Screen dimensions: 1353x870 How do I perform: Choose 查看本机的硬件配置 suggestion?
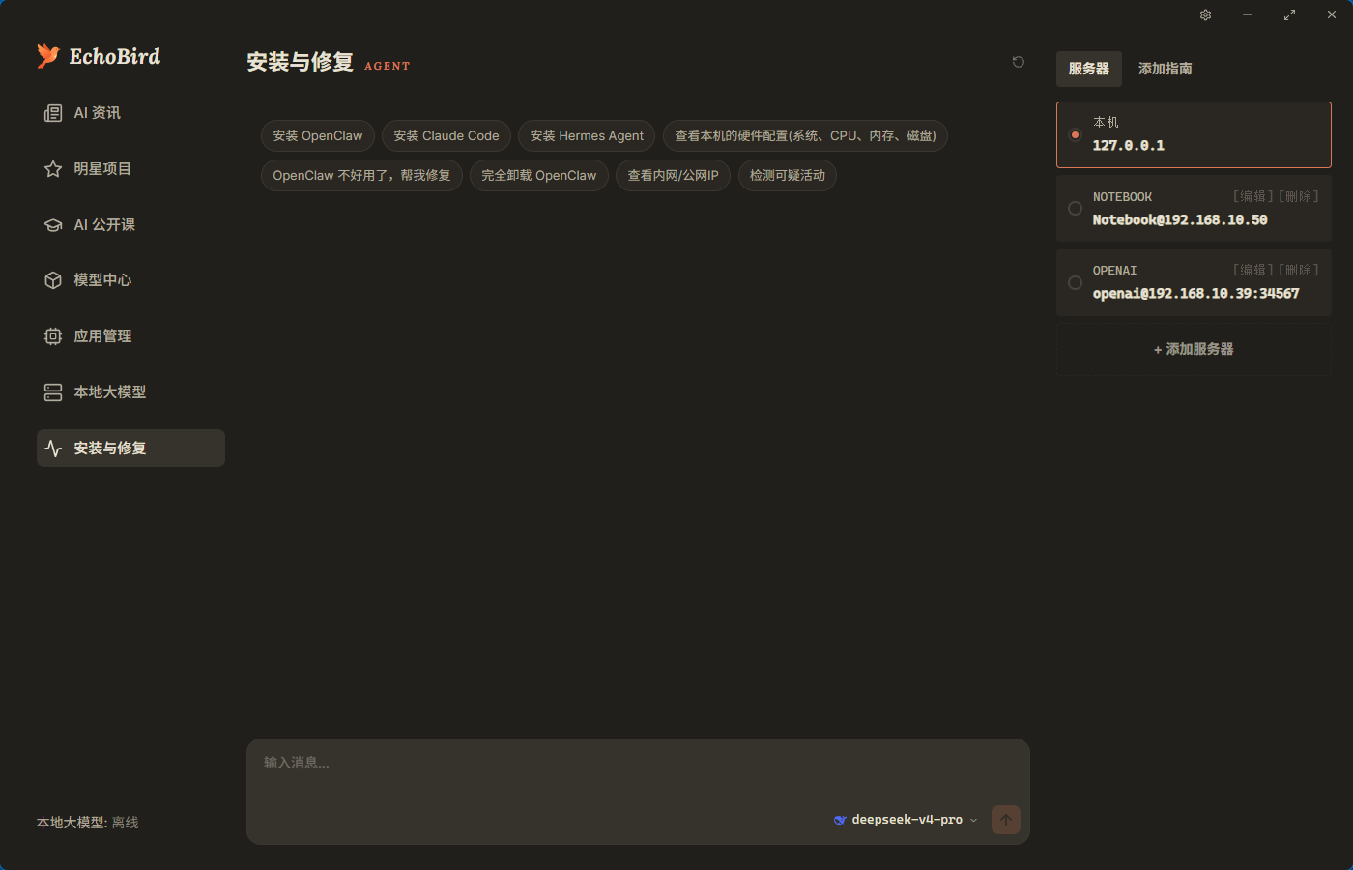(805, 136)
